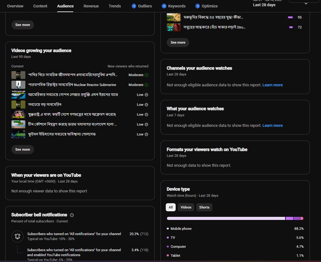The width and height of the screenshot is (321, 262).
Task: Open thumbnail of চীন কৌশলে নিয়ন্ত্রণ video
Action: (19, 124)
